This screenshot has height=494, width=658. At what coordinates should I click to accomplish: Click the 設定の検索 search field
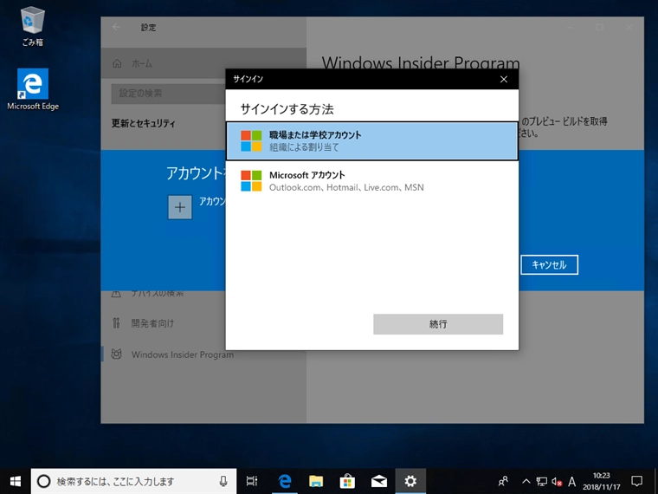click(168, 94)
